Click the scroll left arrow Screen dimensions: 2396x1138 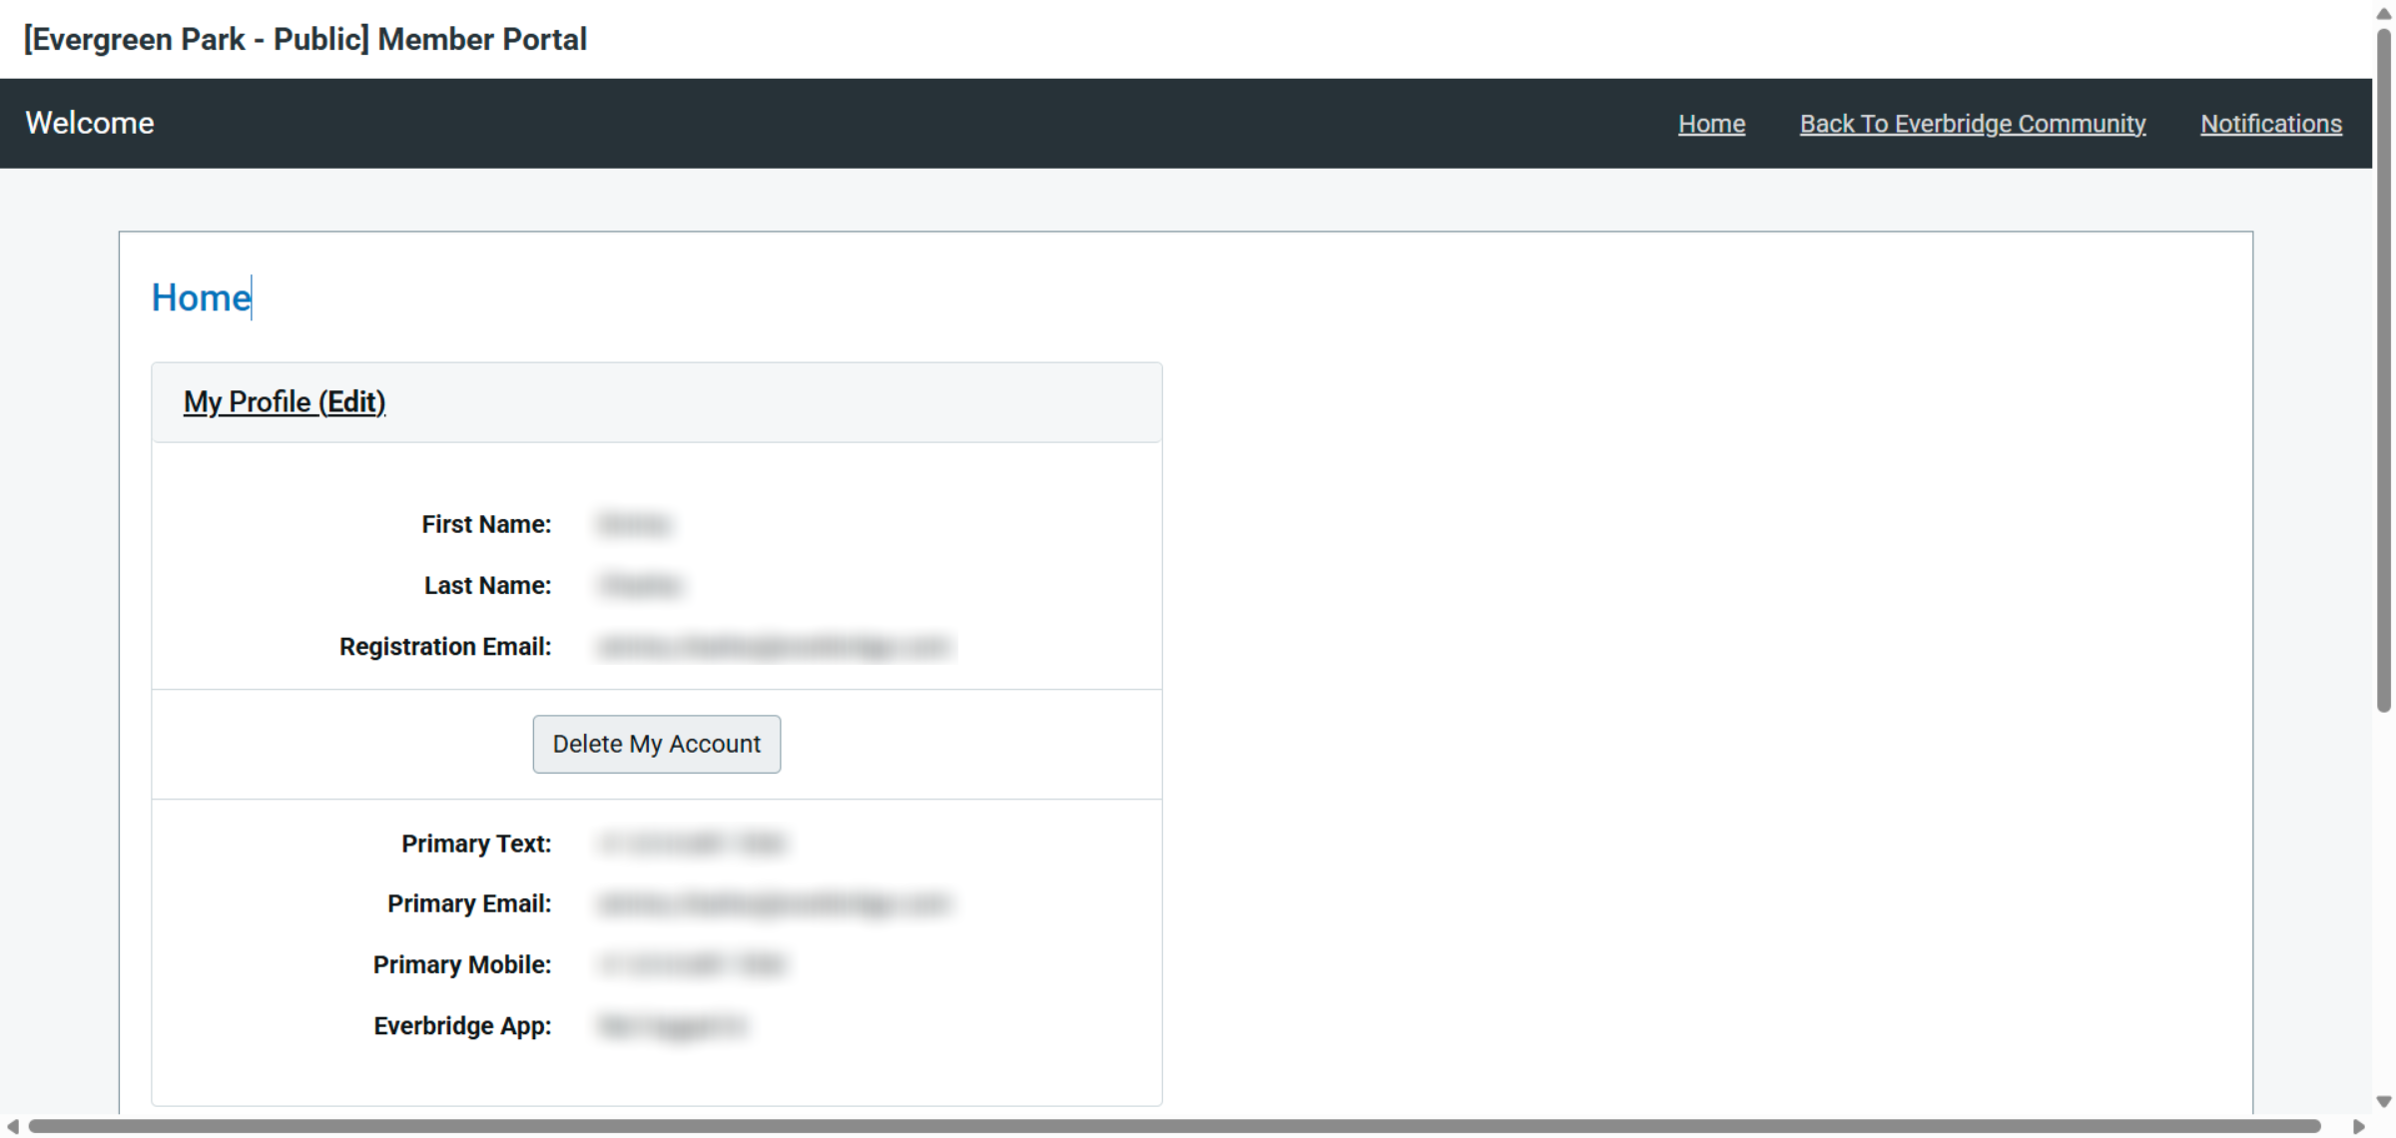coord(12,1127)
